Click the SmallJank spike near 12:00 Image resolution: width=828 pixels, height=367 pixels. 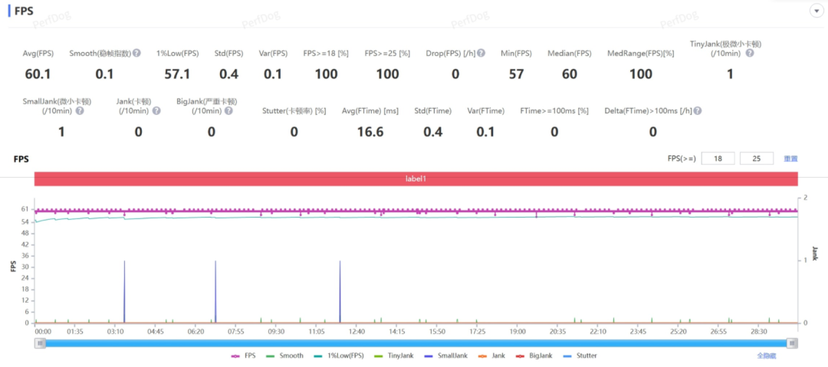pyautogui.click(x=340, y=290)
